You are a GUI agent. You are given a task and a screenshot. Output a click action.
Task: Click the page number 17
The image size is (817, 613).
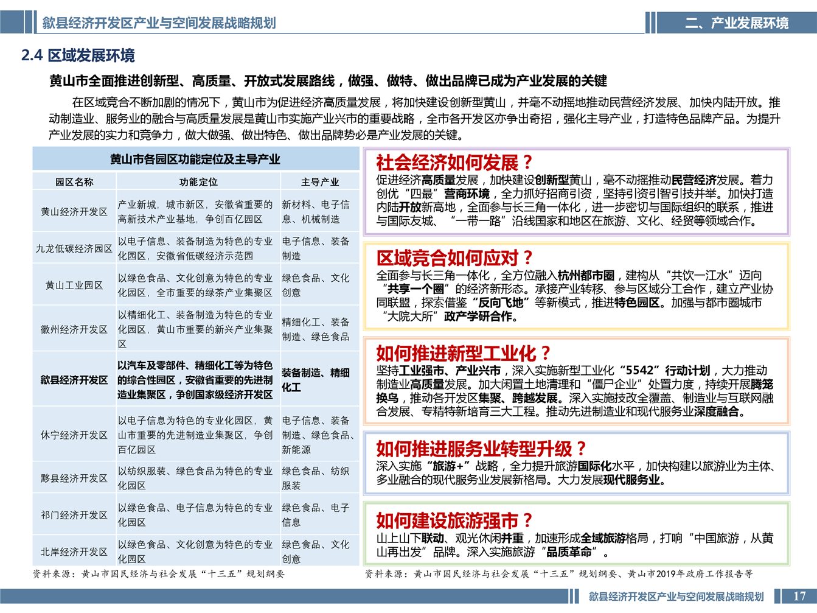[x=799, y=597]
